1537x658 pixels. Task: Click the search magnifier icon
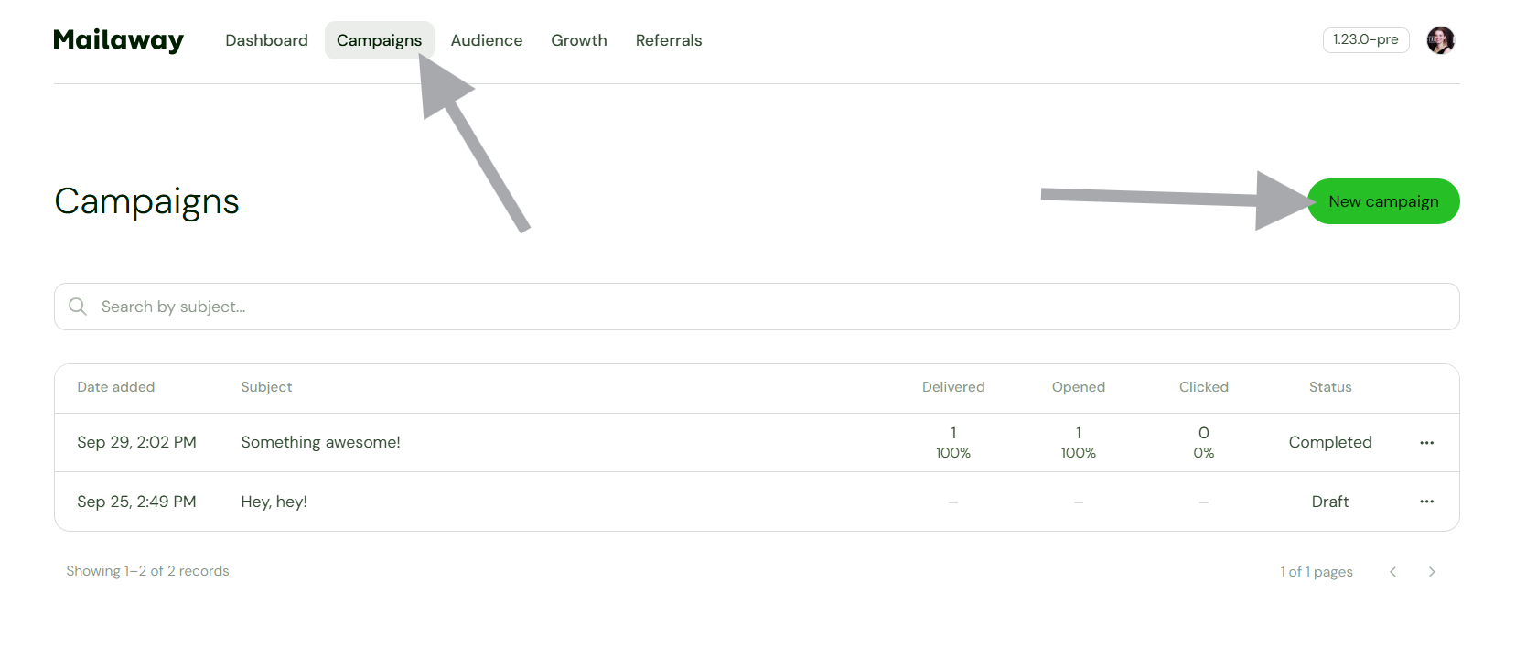tap(78, 307)
